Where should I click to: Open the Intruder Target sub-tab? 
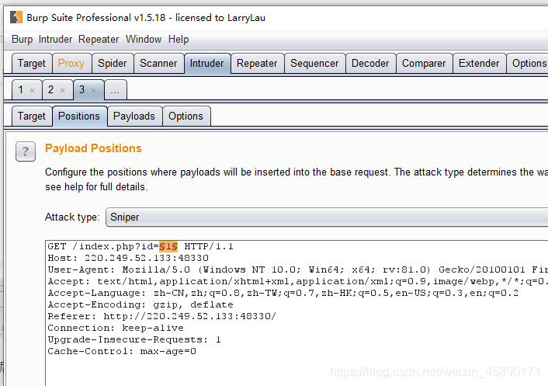(32, 116)
